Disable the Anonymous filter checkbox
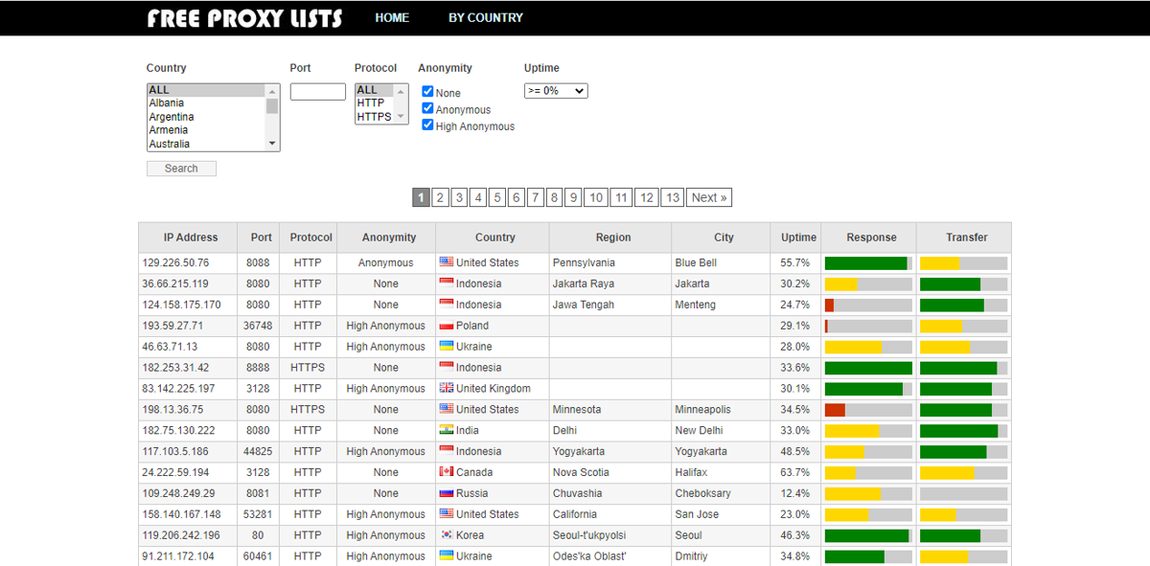The width and height of the screenshot is (1150, 566). pyautogui.click(x=426, y=108)
